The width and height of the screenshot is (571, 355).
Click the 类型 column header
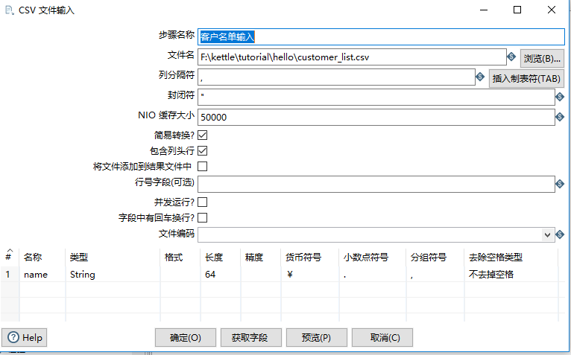point(113,258)
